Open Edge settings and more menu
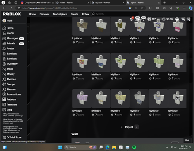The width and height of the screenshot is (194, 151). (184, 8)
